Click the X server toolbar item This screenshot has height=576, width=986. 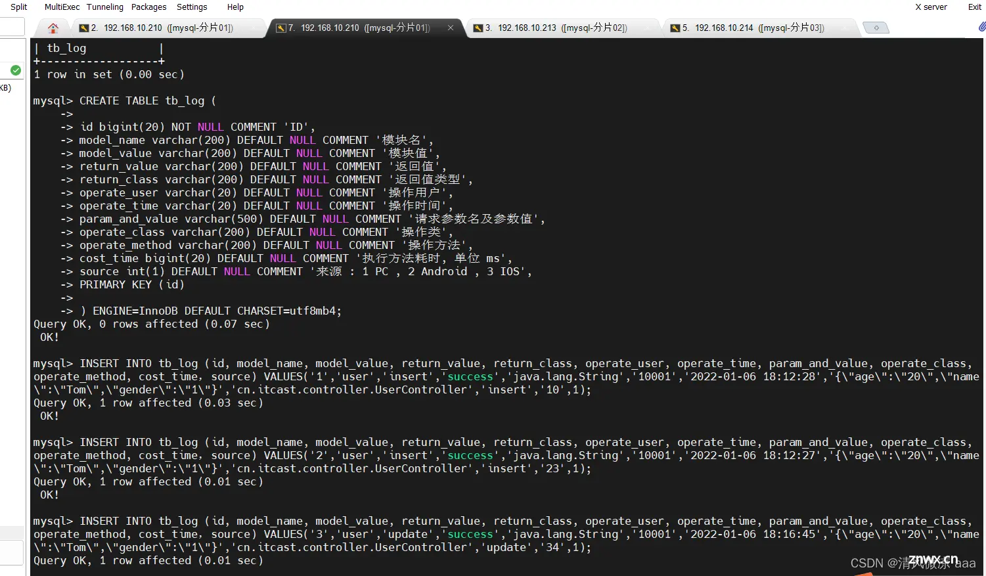pyautogui.click(x=931, y=7)
